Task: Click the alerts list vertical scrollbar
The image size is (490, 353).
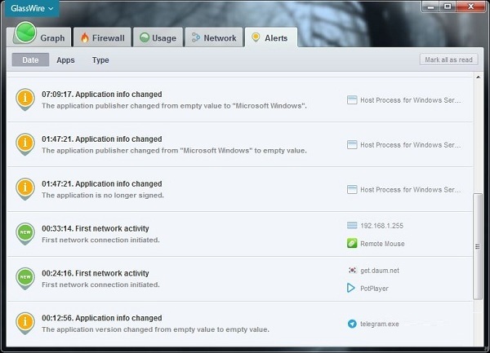Action: [478, 245]
